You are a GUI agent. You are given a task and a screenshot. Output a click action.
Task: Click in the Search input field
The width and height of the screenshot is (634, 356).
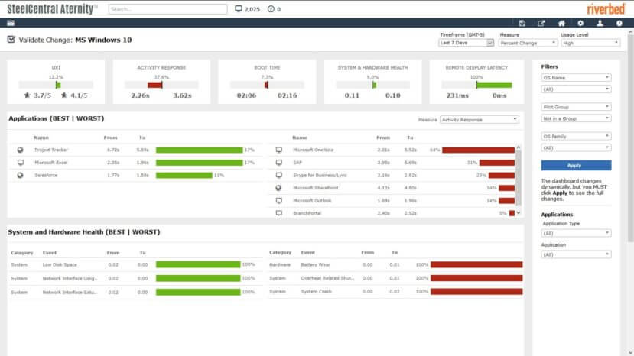pyautogui.click(x=167, y=9)
